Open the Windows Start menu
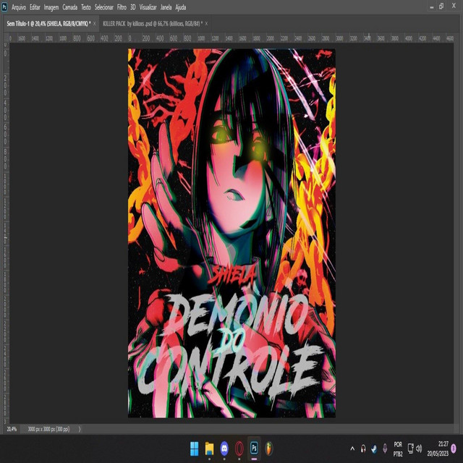463x463 pixels. click(x=194, y=448)
